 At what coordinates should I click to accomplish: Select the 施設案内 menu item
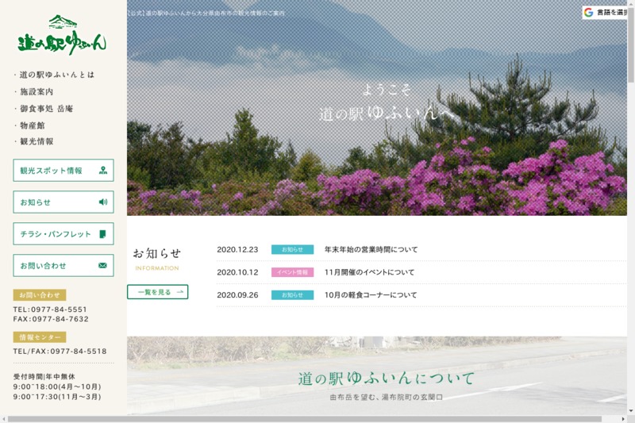click(37, 92)
